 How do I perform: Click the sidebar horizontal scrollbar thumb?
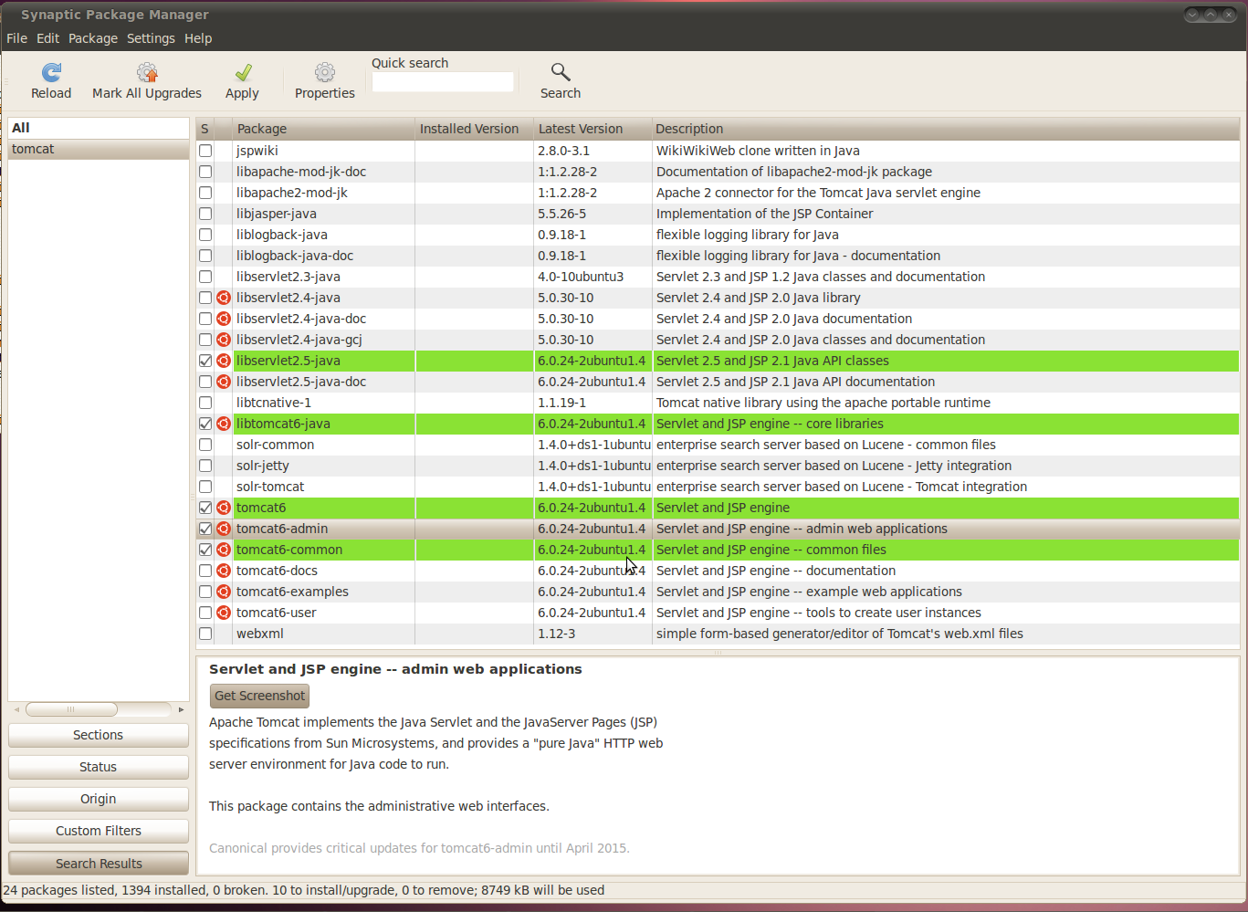71,709
